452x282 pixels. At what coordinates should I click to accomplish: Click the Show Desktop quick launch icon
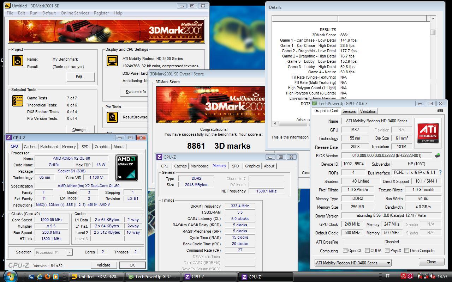click(x=31, y=277)
